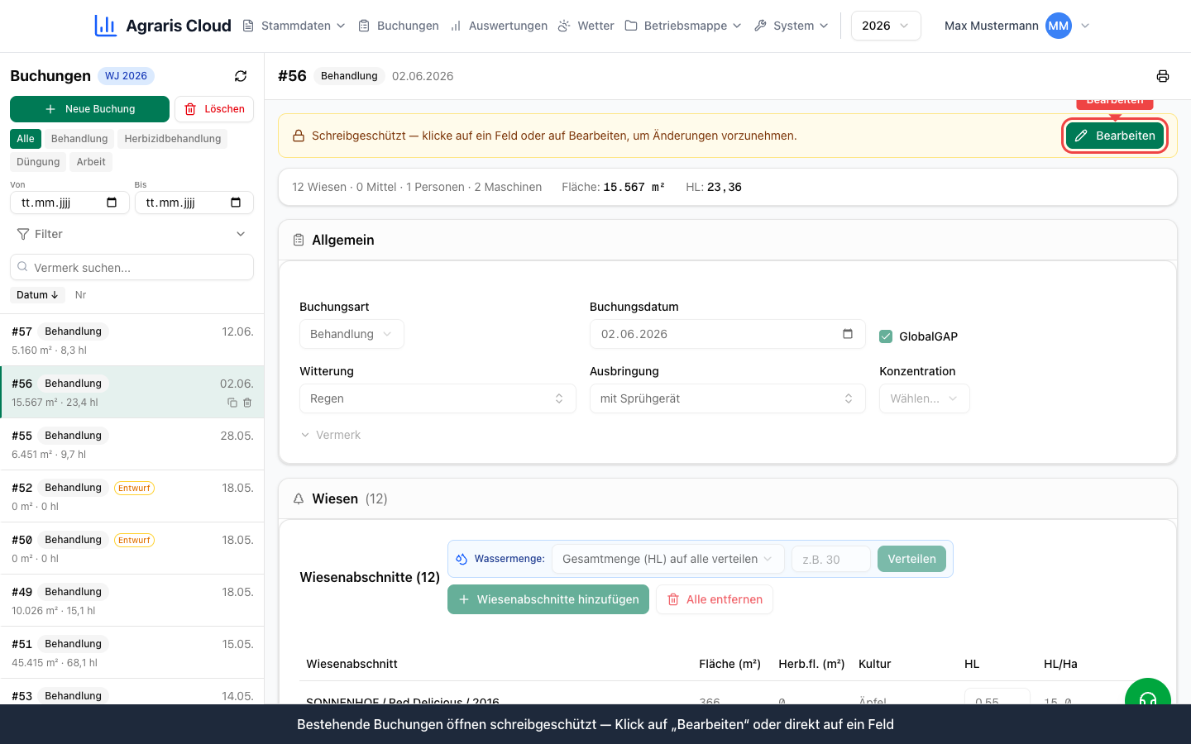The image size is (1191, 744).
Task: Open the Konzentration Wählen dropdown
Action: click(924, 398)
